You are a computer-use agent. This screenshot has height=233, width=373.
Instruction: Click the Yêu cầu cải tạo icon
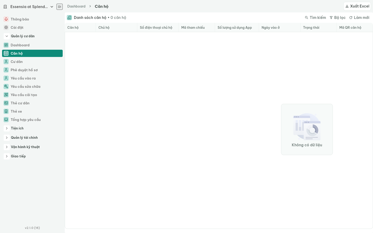6,95
